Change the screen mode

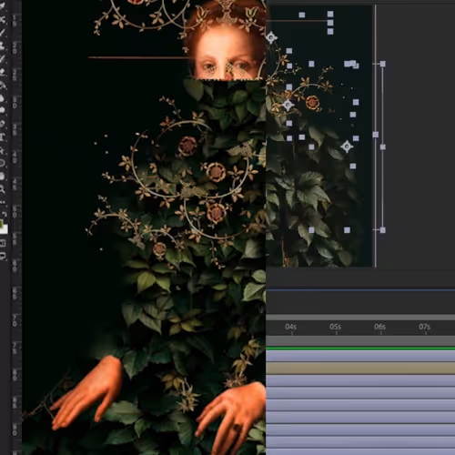3,257
